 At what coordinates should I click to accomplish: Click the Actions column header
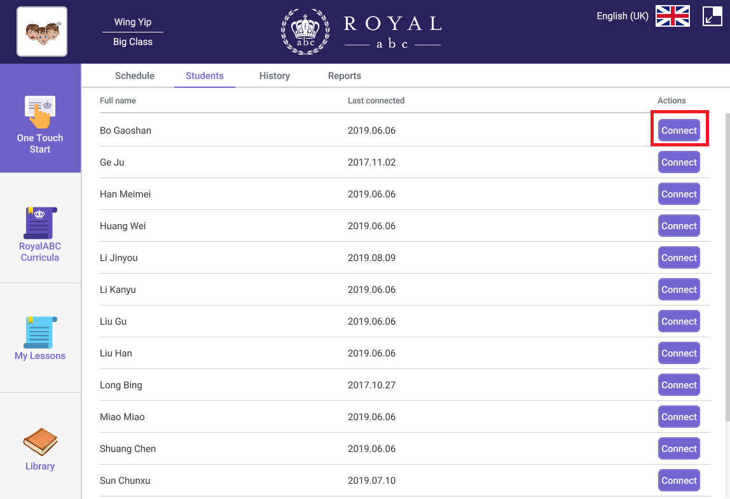click(x=671, y=101)
